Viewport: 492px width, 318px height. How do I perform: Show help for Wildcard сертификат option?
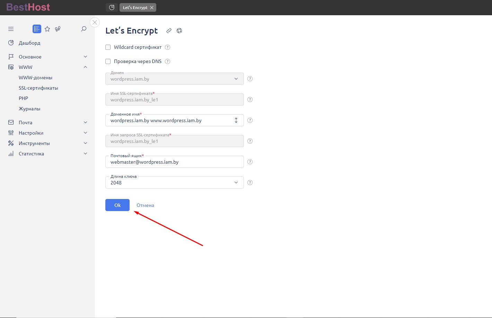click(168, 47)
